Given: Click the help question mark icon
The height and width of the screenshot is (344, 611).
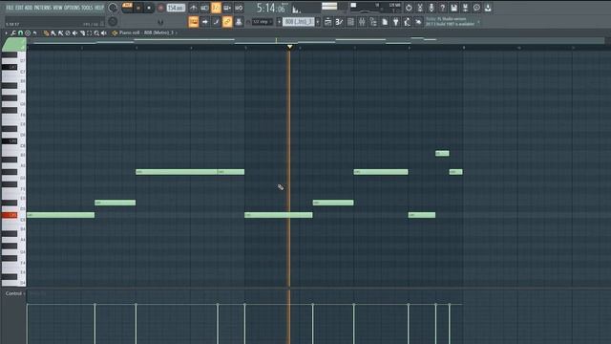Looking at the screenshot, I should click(x=443, y=8).
